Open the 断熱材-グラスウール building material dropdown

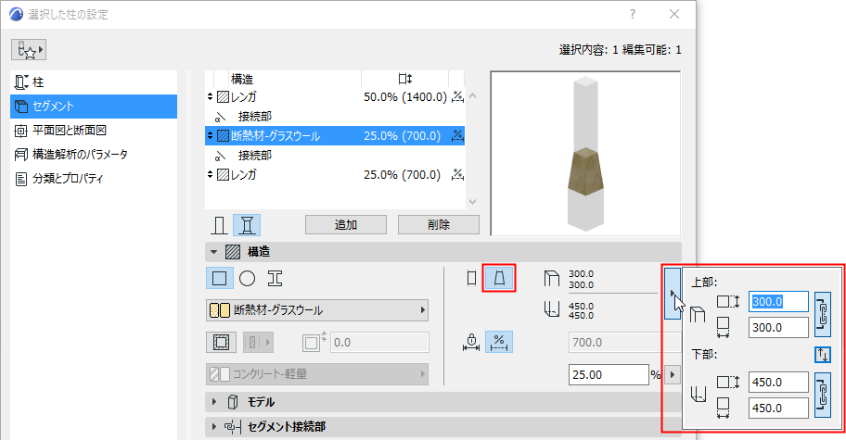(317, 310)
